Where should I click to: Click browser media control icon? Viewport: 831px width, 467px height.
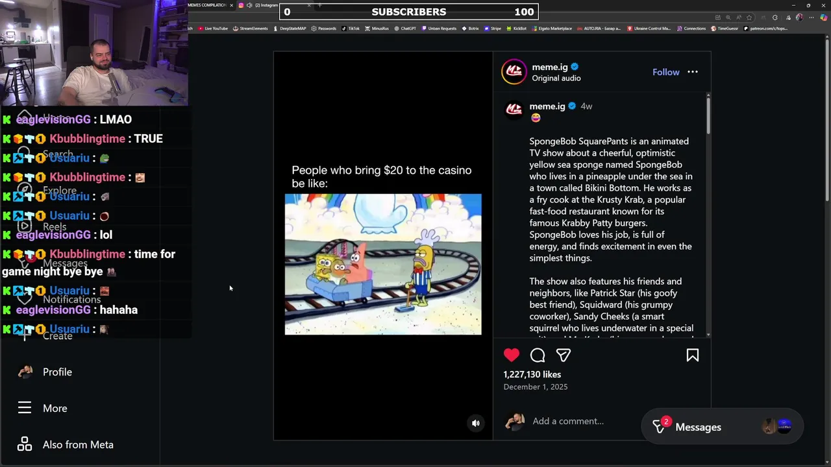coord(788,18)
